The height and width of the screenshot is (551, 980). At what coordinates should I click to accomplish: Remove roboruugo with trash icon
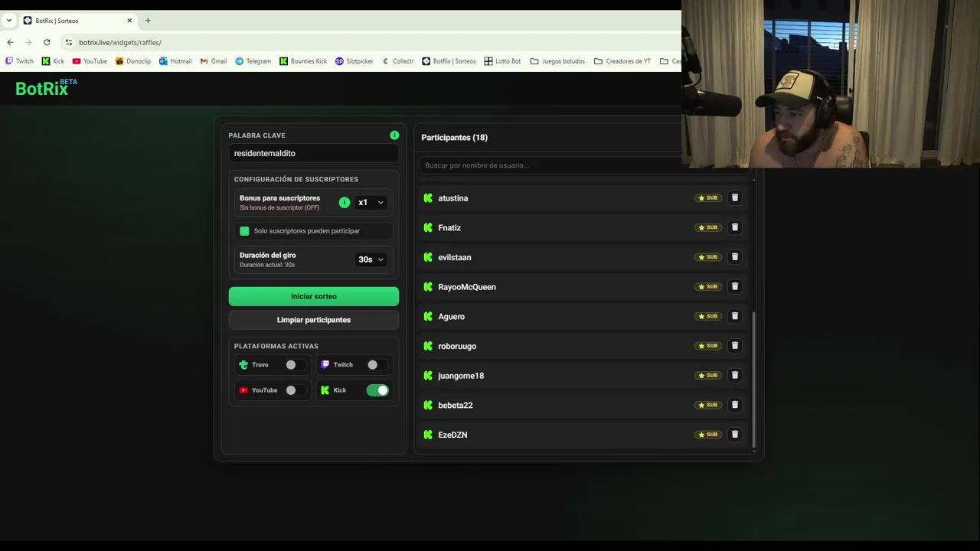pyautogui.click(x=734, y=346)
